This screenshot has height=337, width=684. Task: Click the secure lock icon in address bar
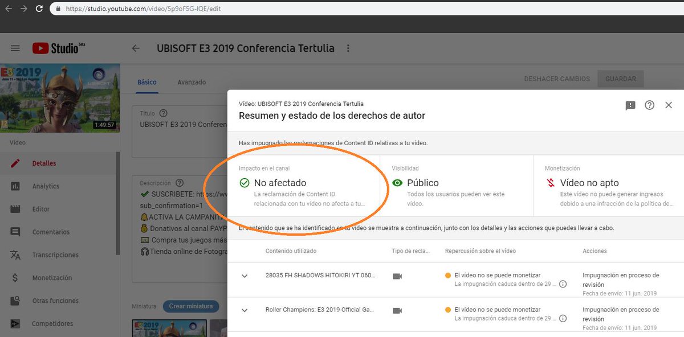coord(58,9)
